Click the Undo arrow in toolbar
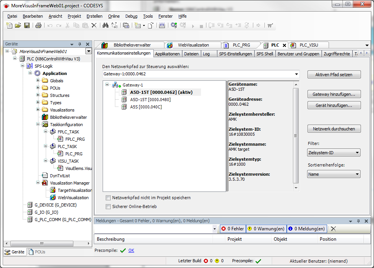Image resolution: width=374 pixels, height=268 pixels. point(50,25)
